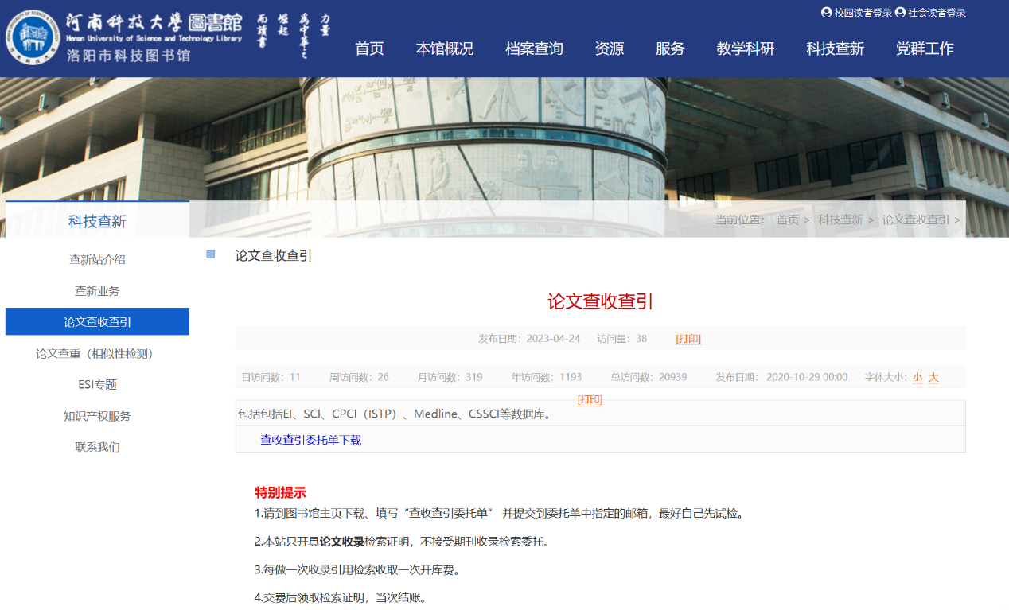1009x610 pixels.
Task: Click the campus reader login user icon
Action: coord(826,13)
